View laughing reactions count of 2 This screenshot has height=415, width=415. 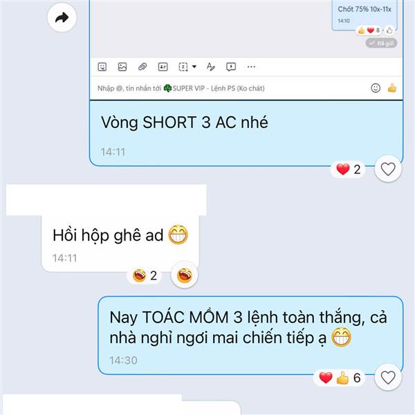click(x=145, y=275)
